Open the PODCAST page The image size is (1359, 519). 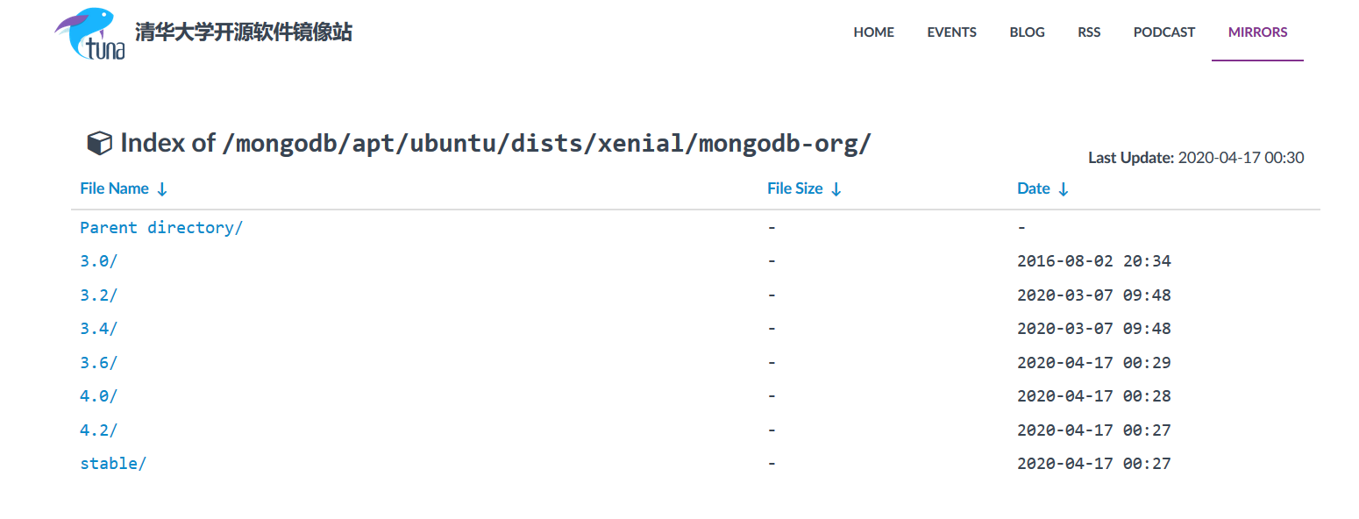(1163, 32)
